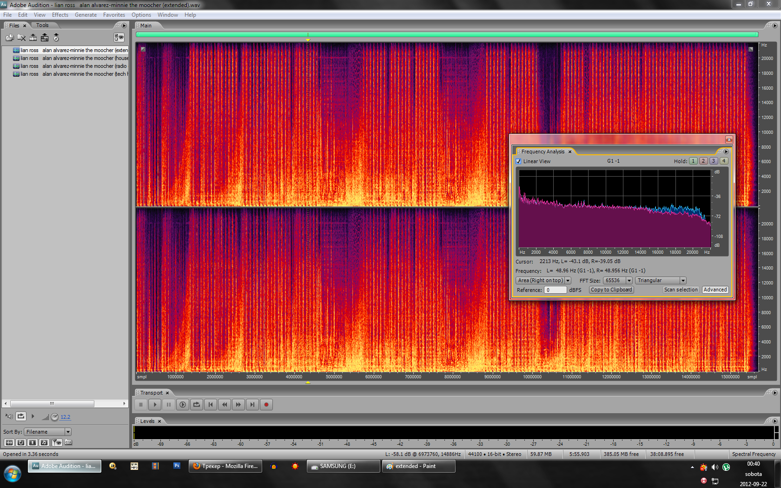This screenshot has width=781, height=488.
Task: Uncheck the Linear View checkbox
Action: tap(518, 161)
